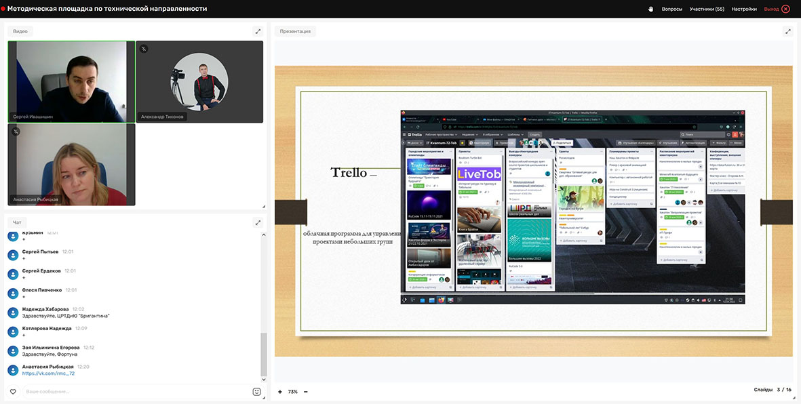Open the Участники (55) list
Image resolution: width=801 pixels, height=404 pixels.
tap(707, 9)
